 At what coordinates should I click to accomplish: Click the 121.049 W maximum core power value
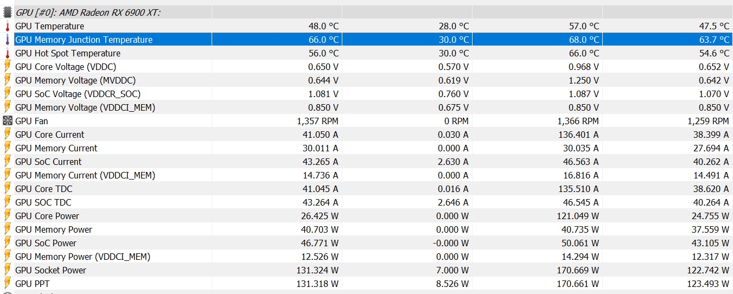pyautogui.click(x=578, y=216)
